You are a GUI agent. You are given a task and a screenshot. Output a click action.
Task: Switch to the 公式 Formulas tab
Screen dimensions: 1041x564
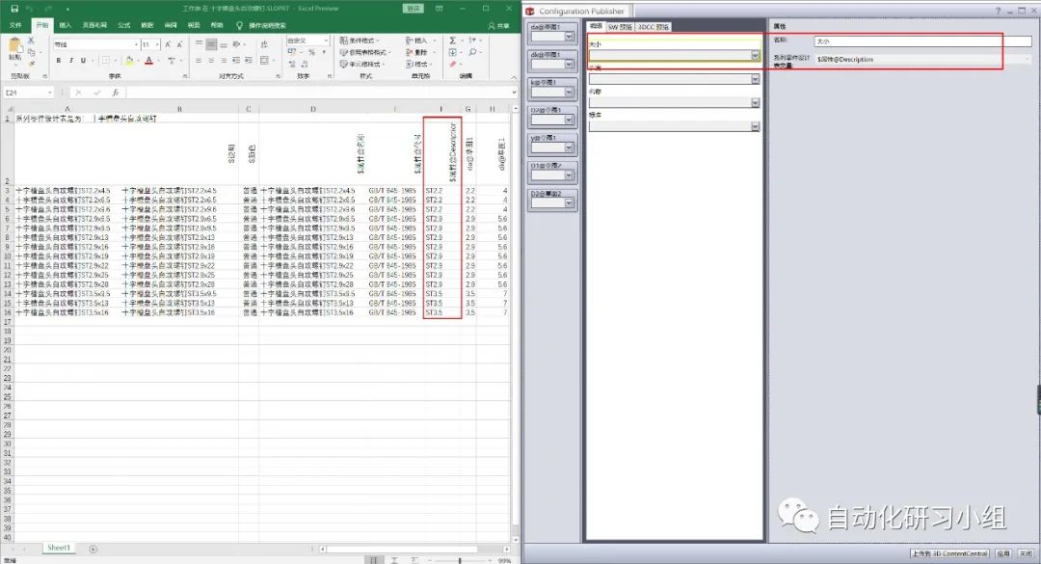[x=124, y=25]
